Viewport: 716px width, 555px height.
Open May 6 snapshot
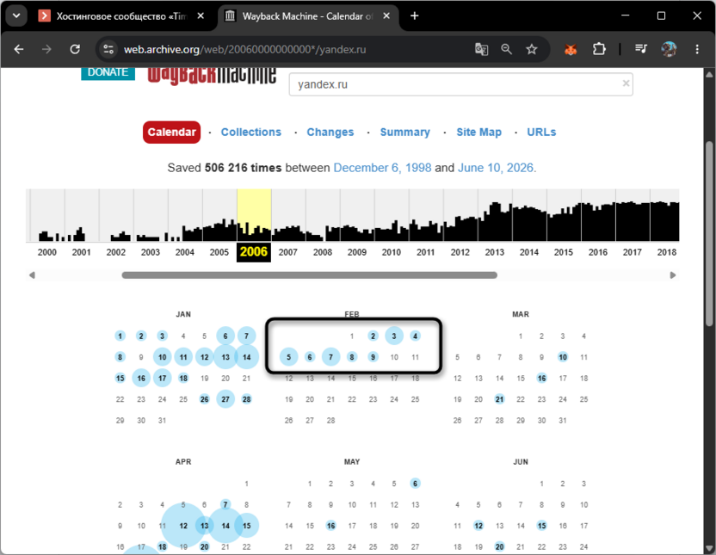[415, 484]
